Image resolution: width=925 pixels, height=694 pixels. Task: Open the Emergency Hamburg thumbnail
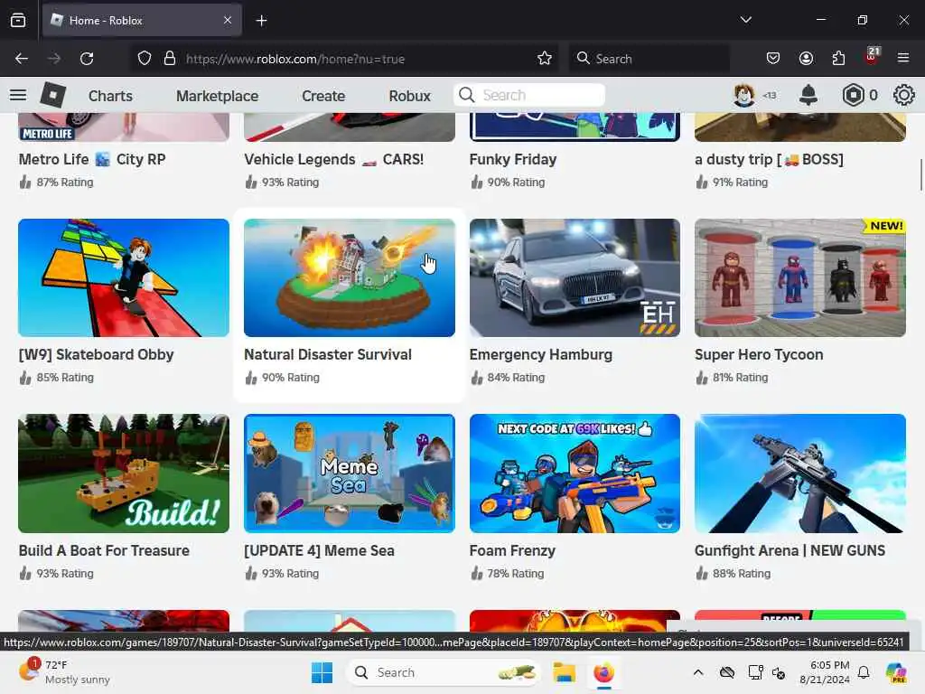pos(575,278)
